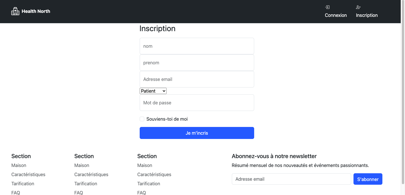Click the Health North brand name text
Viewport: 405px width, 195px height.
tap(36, 11)
